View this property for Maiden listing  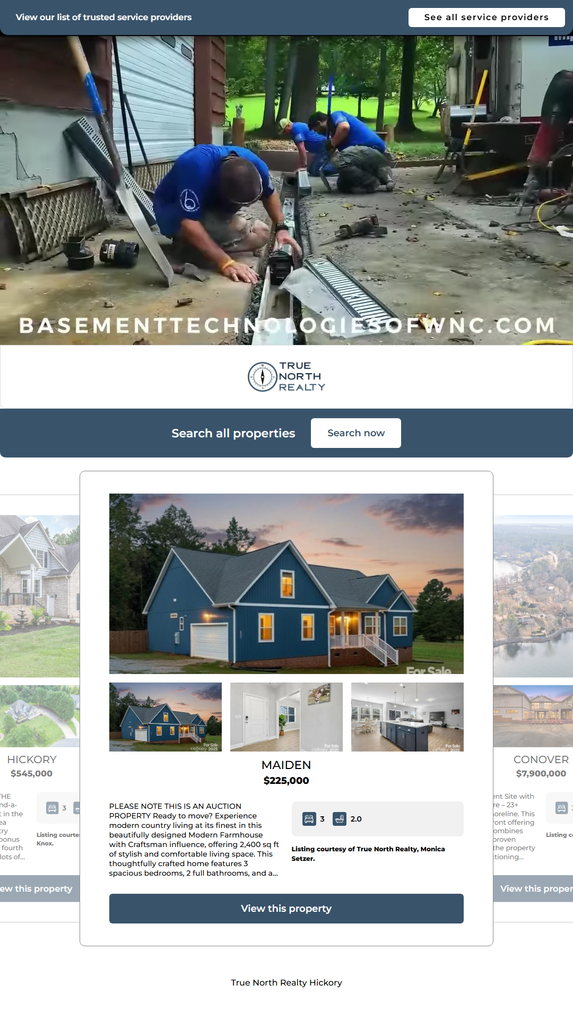(x=286, y=909)
